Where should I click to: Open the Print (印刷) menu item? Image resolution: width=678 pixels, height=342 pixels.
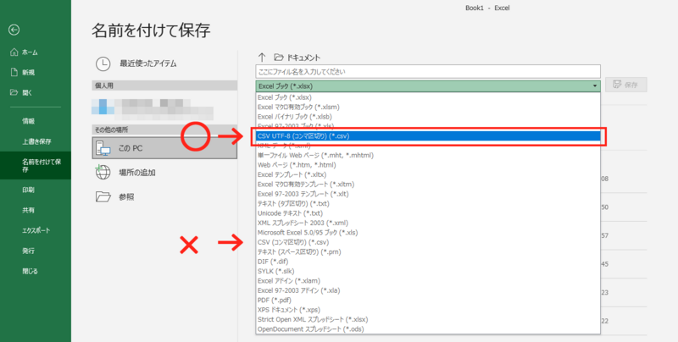[x=29, y=190]
